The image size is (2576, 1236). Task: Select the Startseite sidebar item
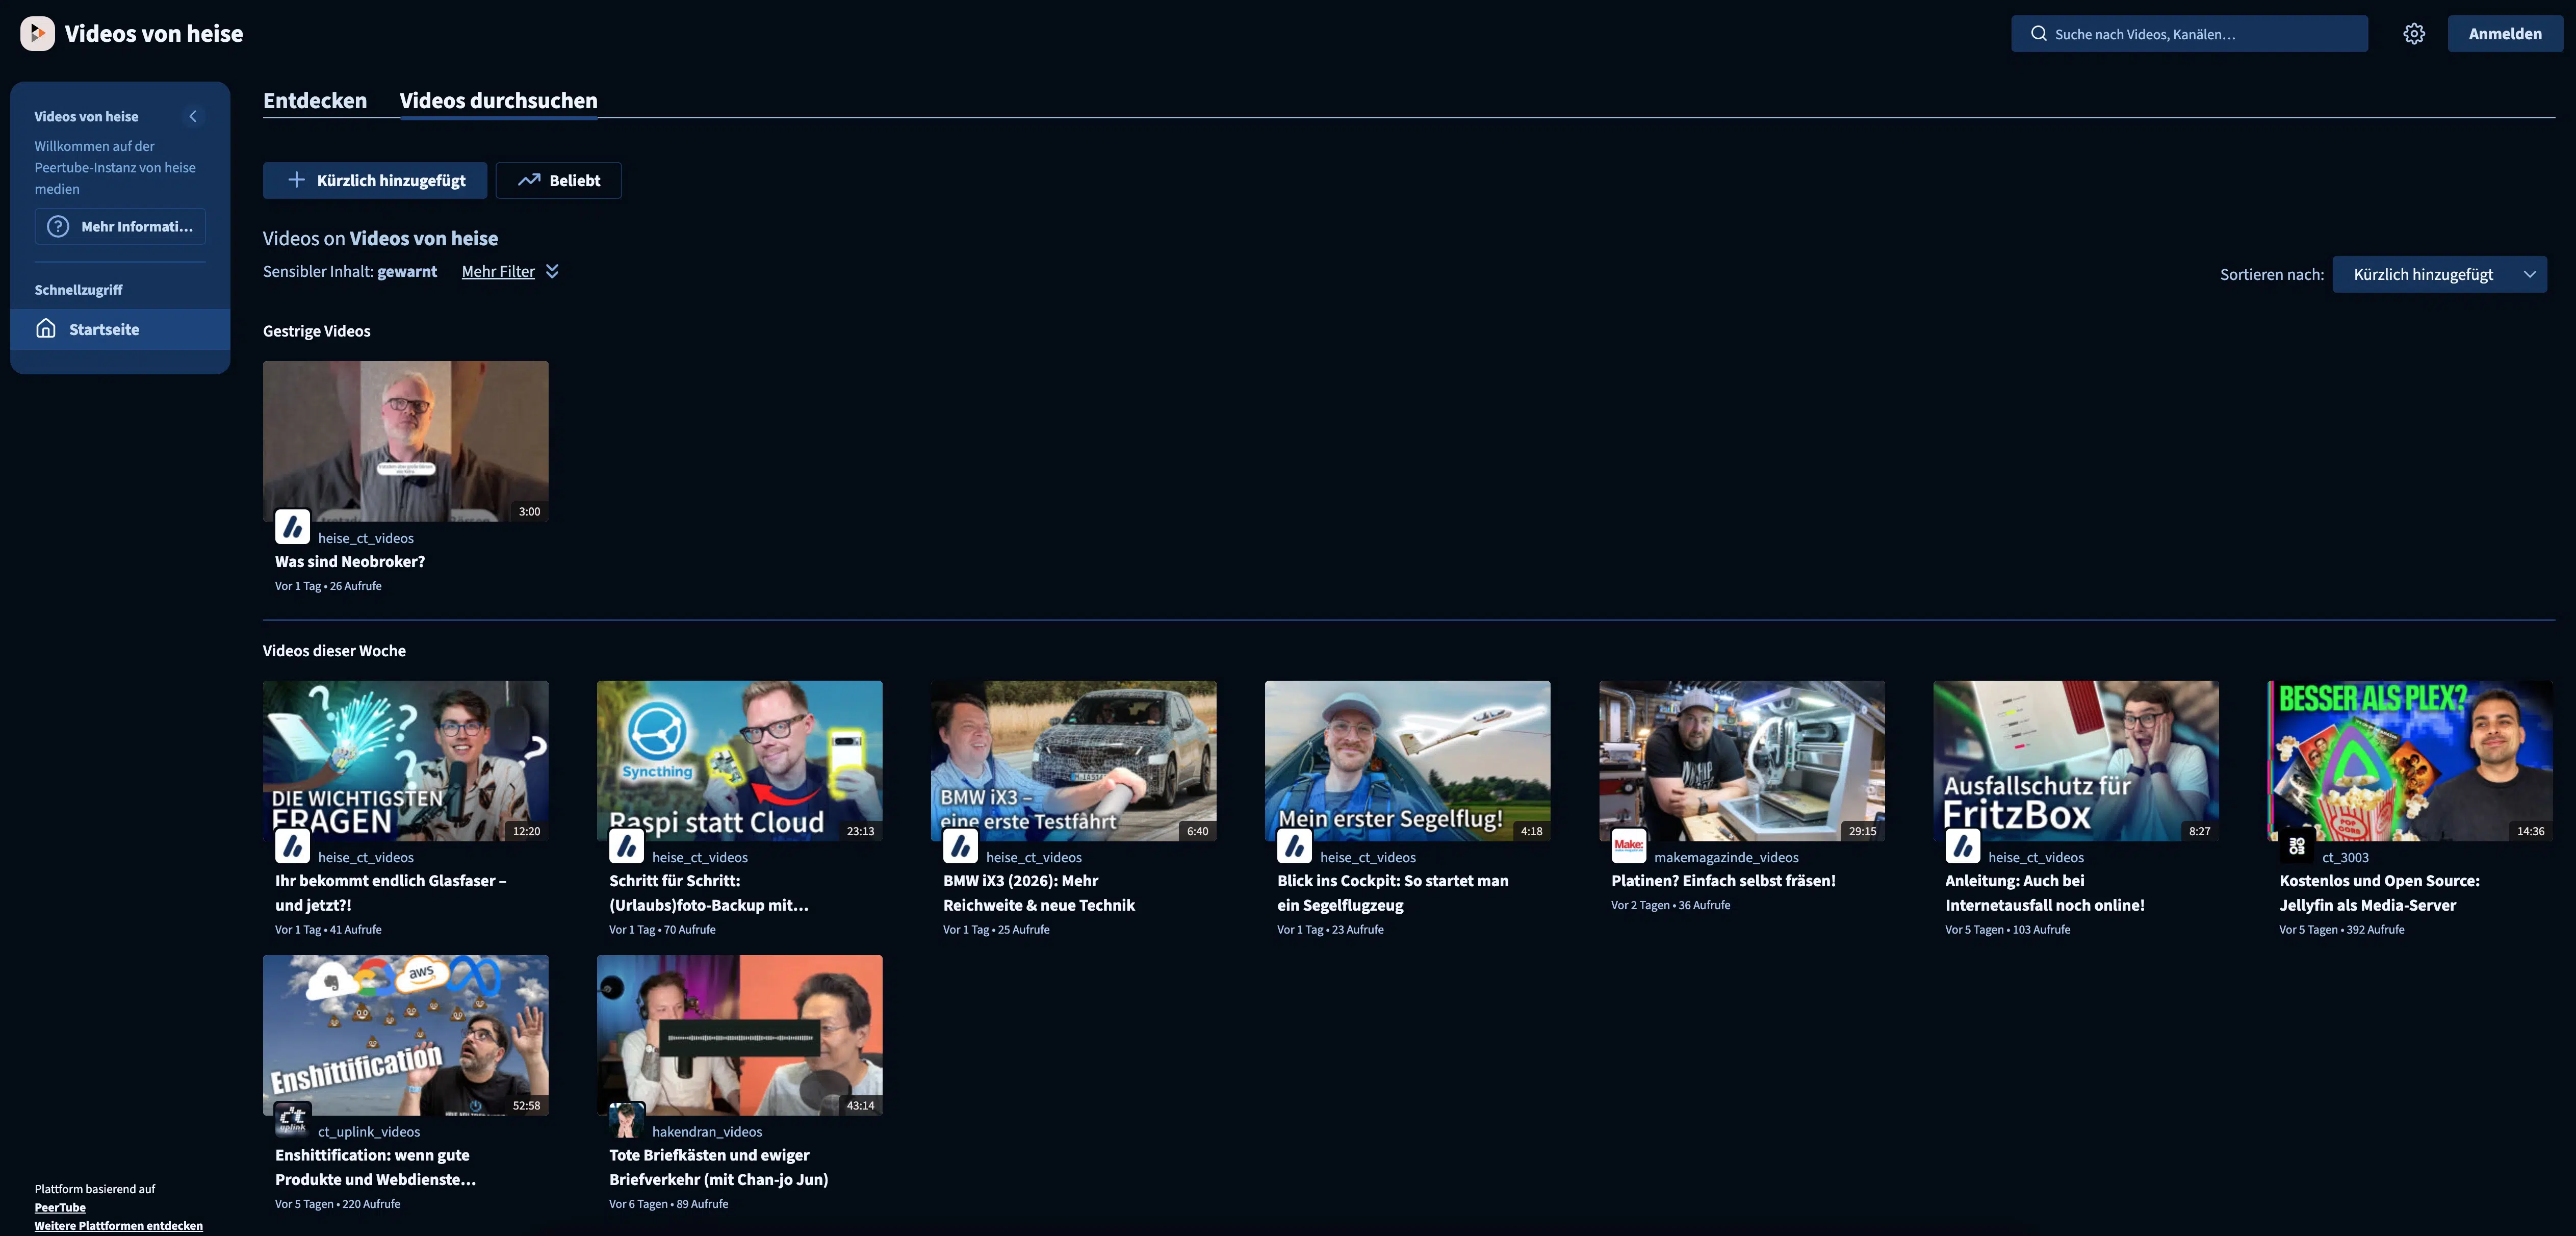(120, 329)
